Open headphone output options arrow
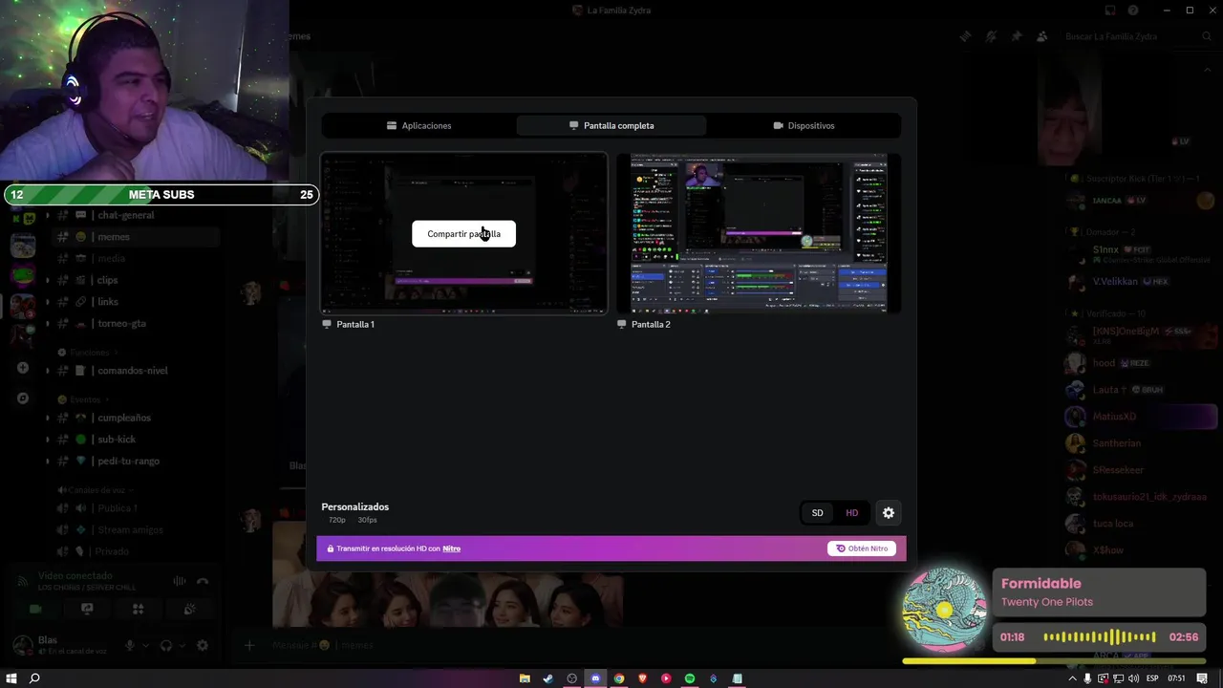 coord(182,646)
